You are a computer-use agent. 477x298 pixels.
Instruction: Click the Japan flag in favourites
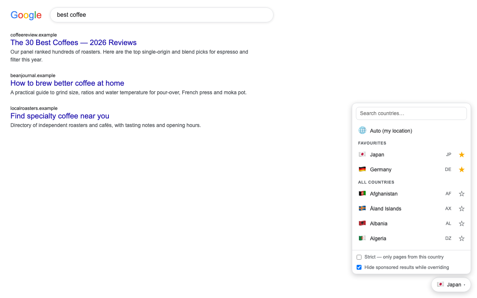coord(362,154)
